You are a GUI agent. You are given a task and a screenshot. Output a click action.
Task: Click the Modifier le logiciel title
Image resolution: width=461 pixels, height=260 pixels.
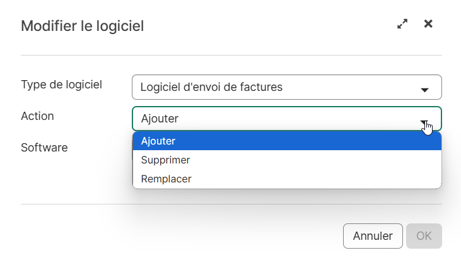point(83,26)
